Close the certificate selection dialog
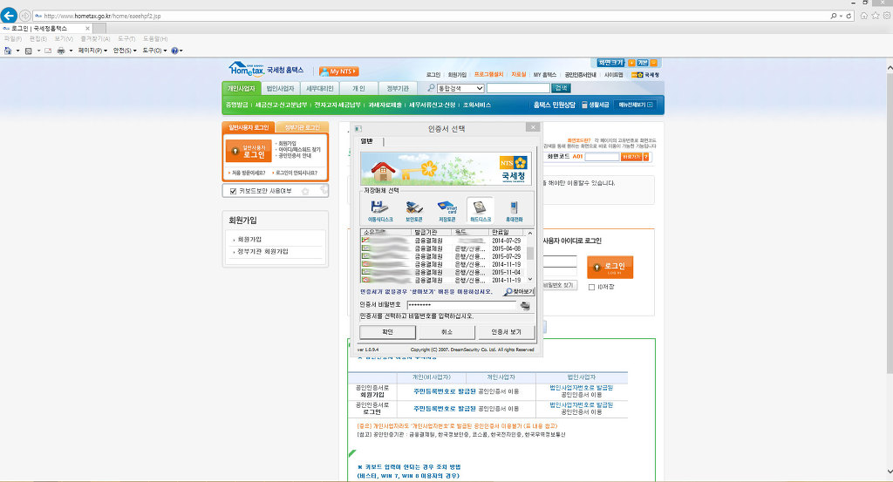The width and height of the screenshot is (893, 482). tap(533, 127)
